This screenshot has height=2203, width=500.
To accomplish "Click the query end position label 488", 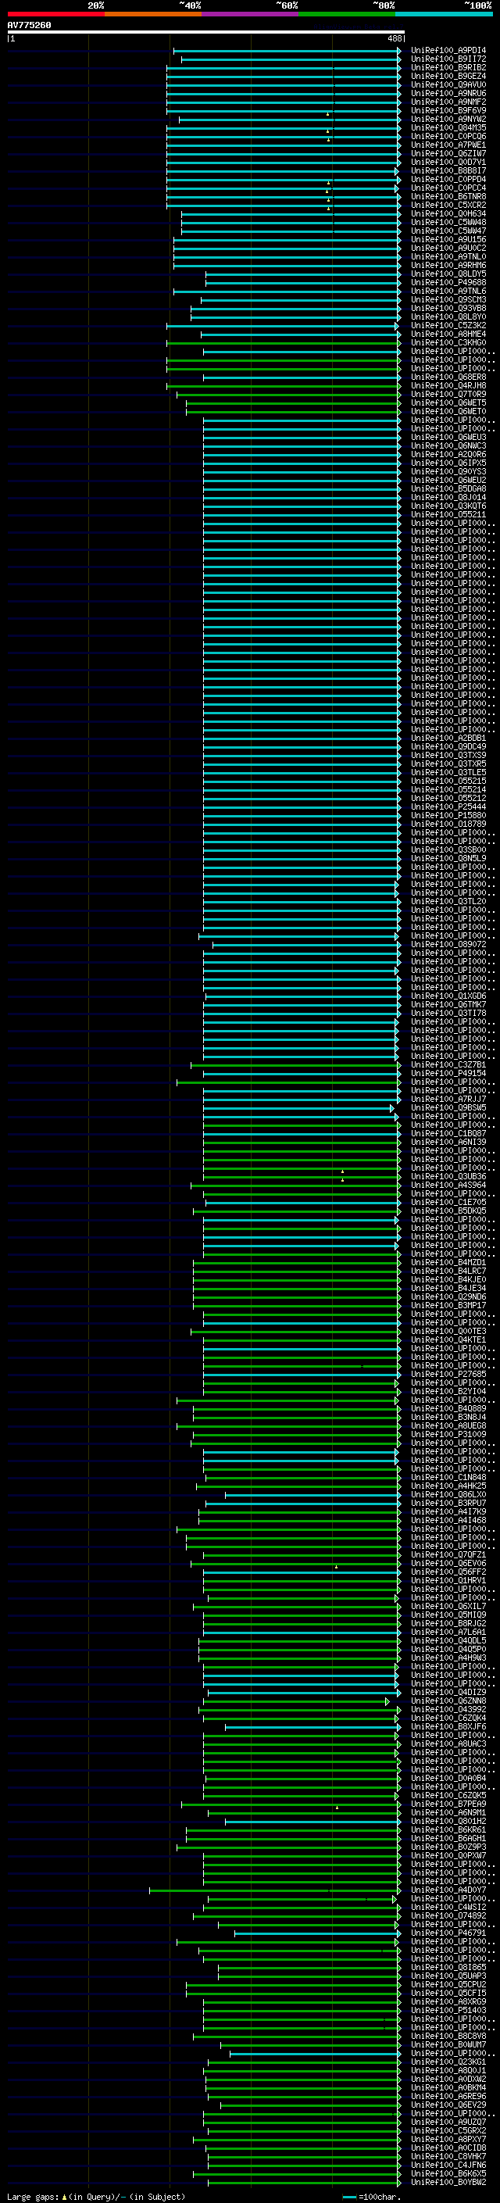I will [394, 38].
